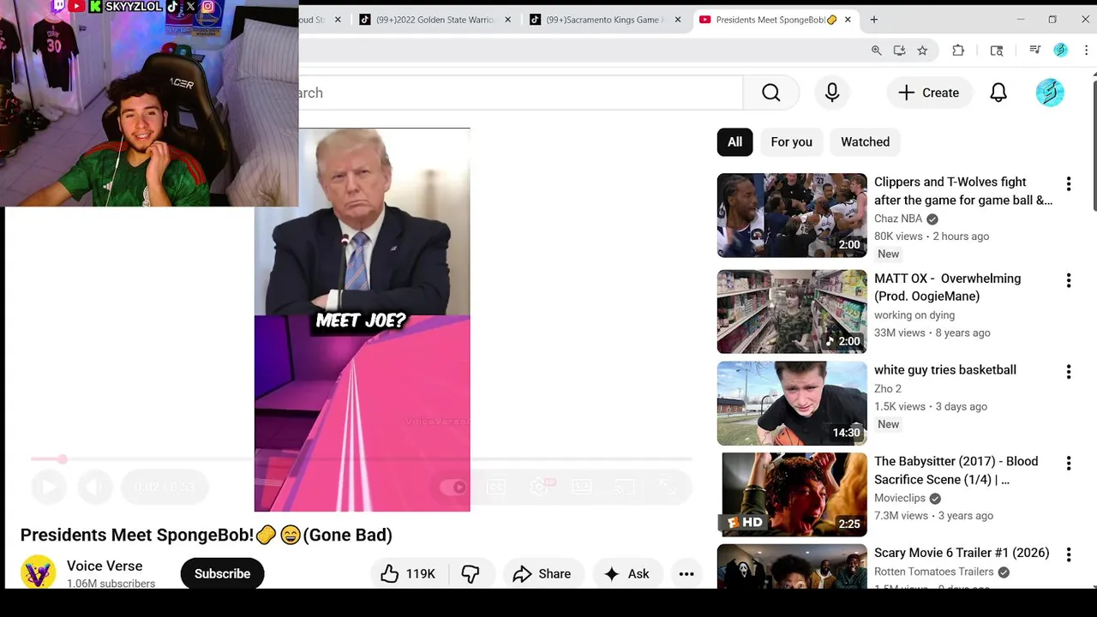Select the For you filter chip
The image size is (1097, 617).
click(x=791, y=142)
